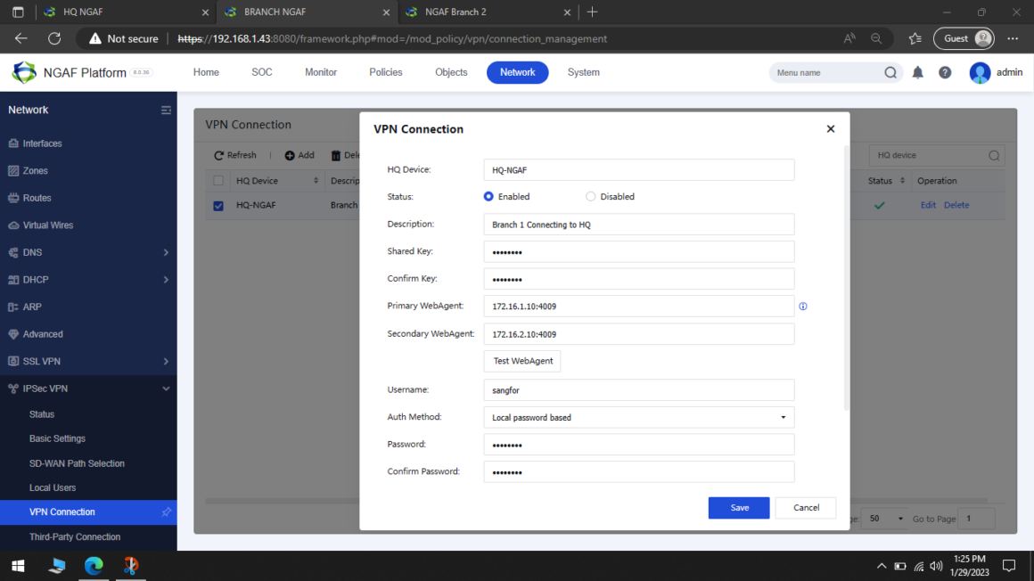Switch to the Policies navigation tab
This screenshot has height=581, width=1034.
pos(385,72)
